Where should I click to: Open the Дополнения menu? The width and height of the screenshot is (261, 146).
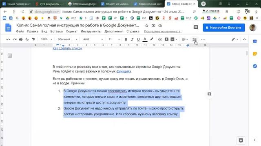pyautogui.click(x=114, y=31)
